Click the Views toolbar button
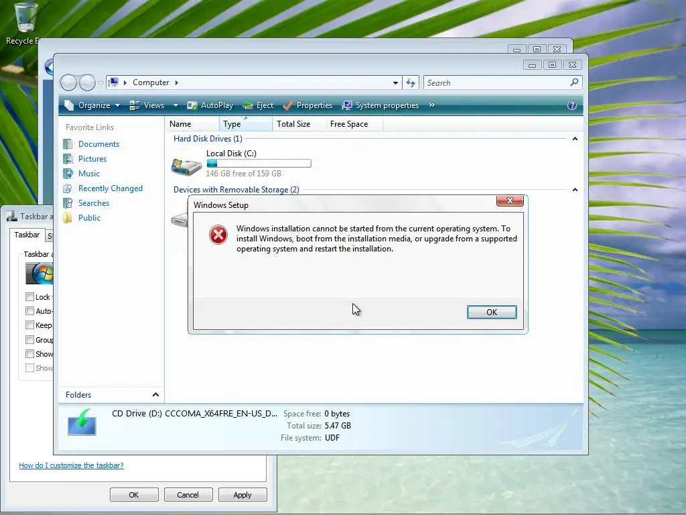 pyautogui.click(x=147, y=105)
